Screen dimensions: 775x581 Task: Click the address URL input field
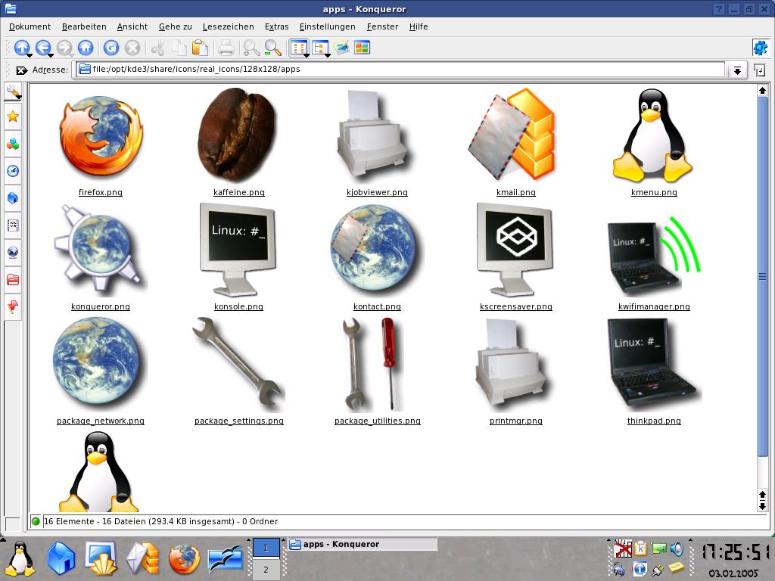point(400,70)
